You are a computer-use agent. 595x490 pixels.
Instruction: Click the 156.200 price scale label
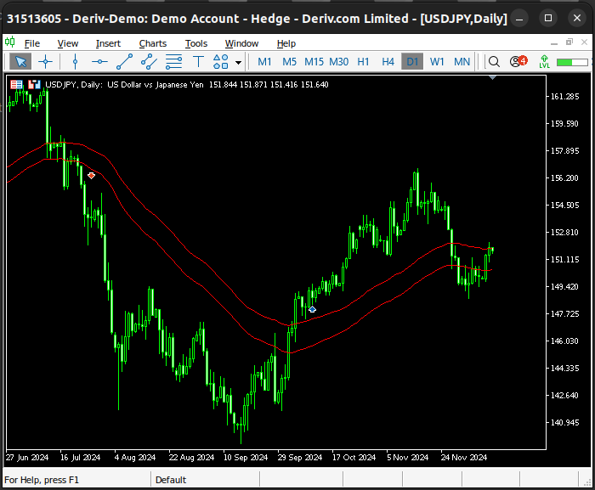(x=564, y=177)
